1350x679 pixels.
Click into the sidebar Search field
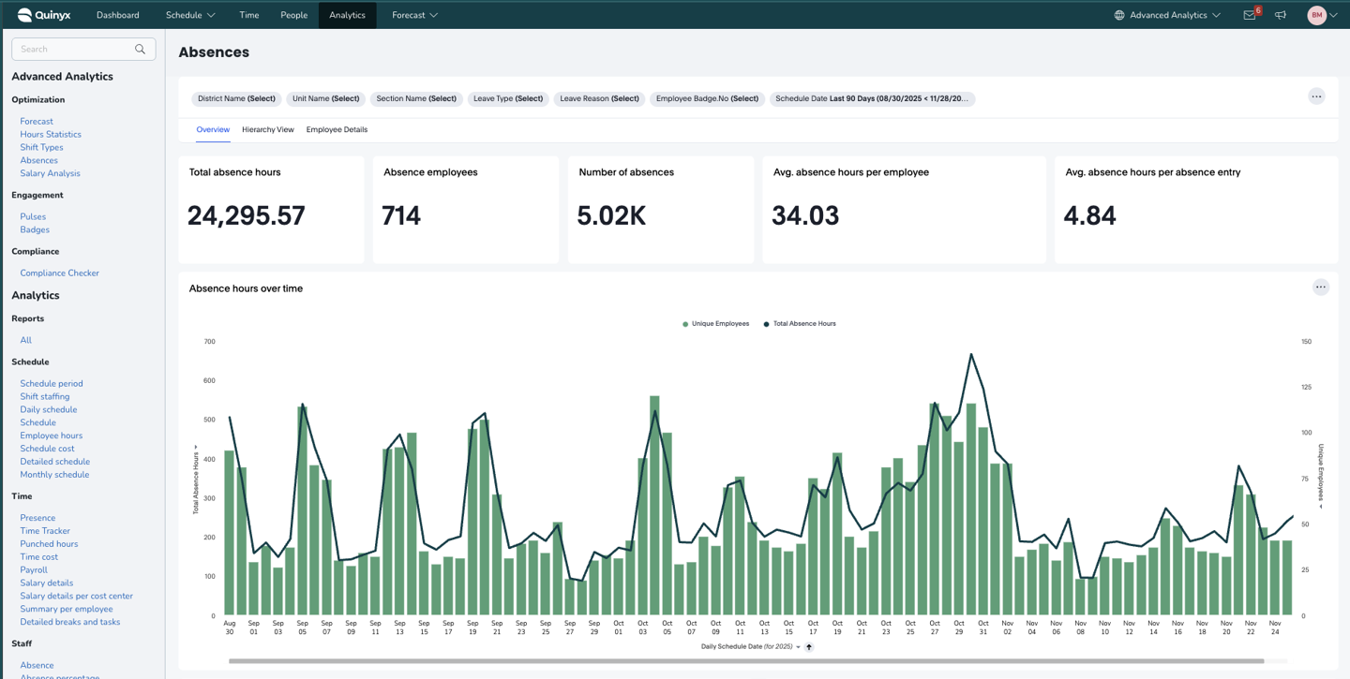tap(75, 49)
